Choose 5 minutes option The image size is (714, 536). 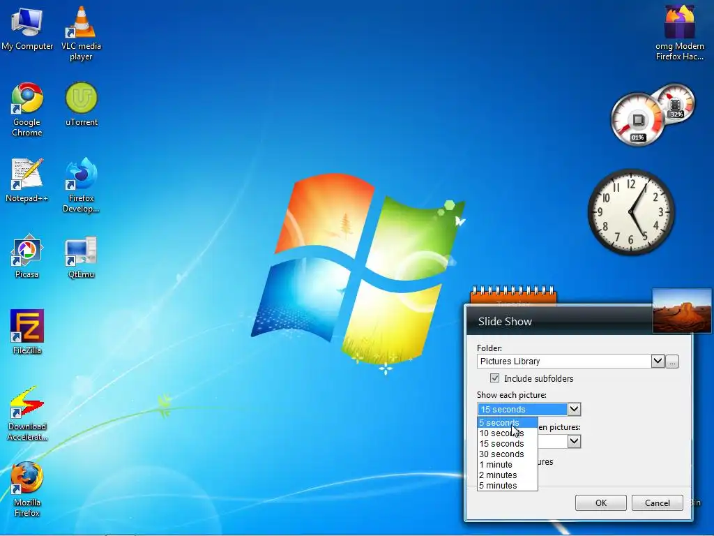(508, 486)
